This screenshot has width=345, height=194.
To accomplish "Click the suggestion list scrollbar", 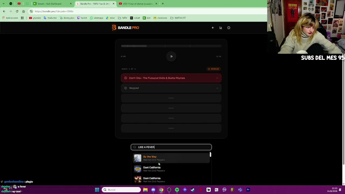I will coord(210,155).
